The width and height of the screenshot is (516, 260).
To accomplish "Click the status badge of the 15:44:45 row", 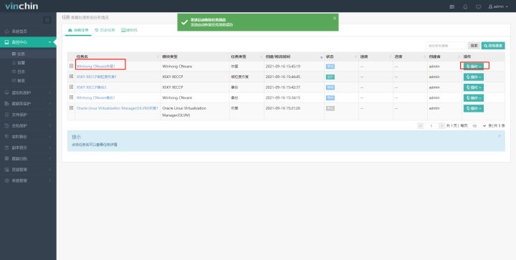I will point(330,77).
